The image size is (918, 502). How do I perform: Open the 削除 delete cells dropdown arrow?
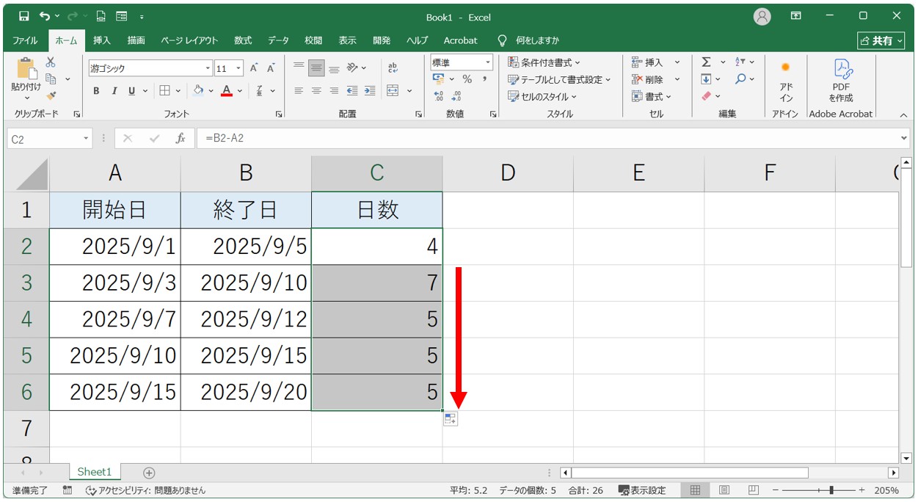[677, 79]
